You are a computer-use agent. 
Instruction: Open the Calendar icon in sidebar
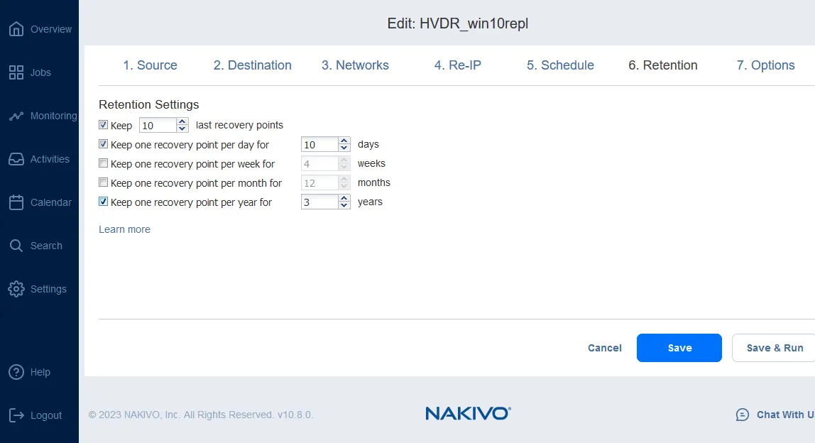click(x=16, y=202)
